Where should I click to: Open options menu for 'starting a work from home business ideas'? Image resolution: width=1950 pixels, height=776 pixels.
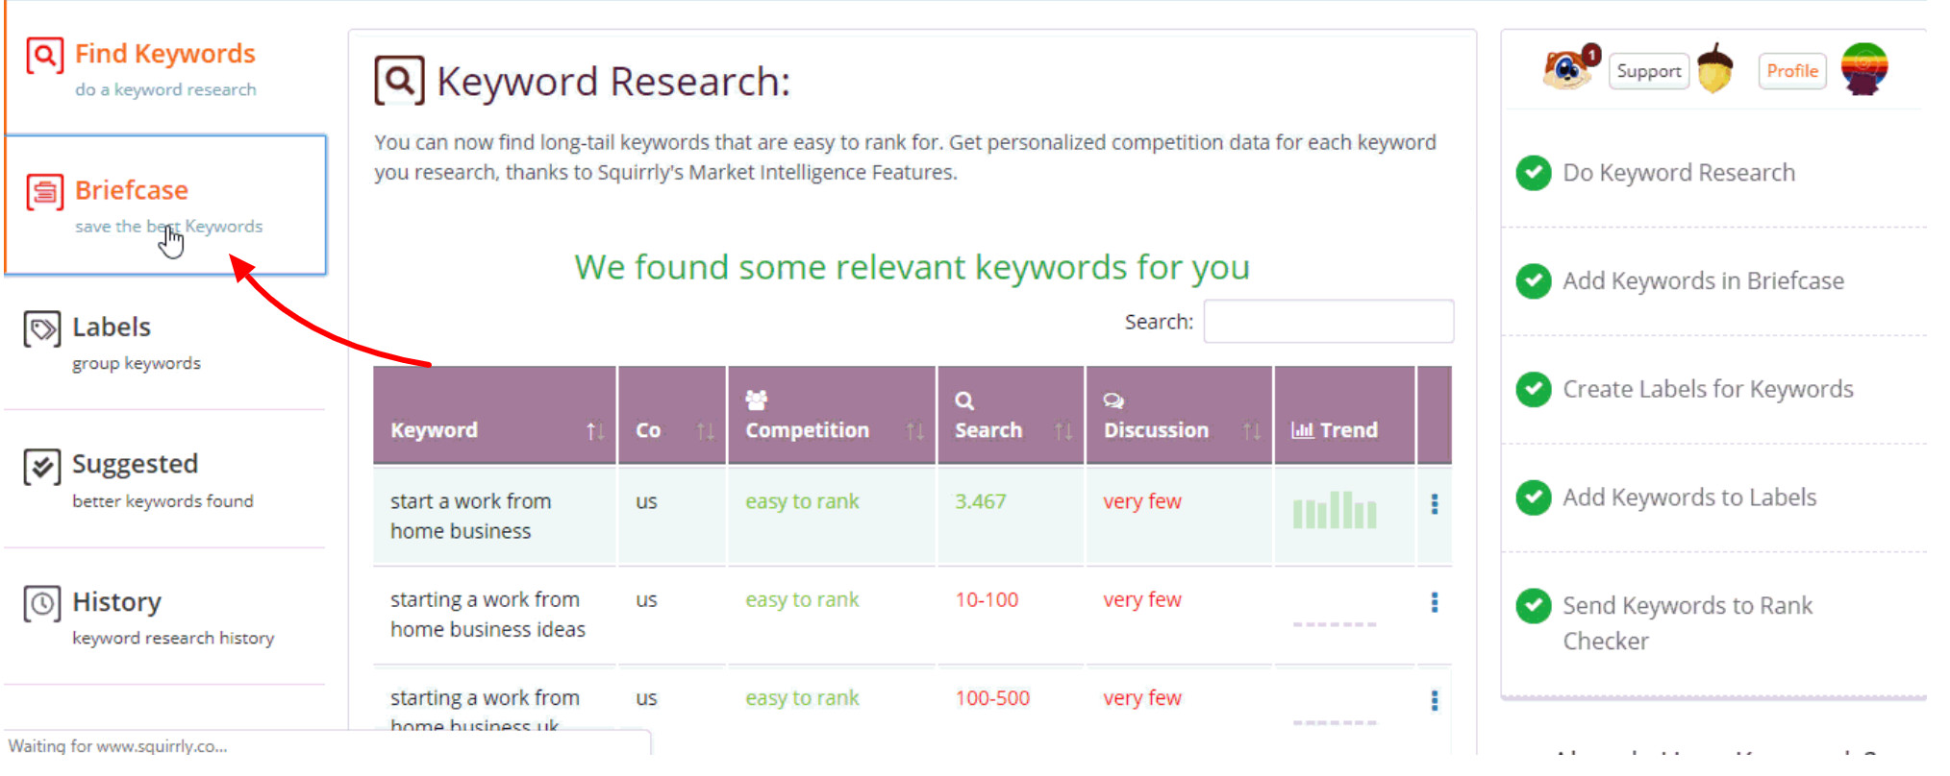(x=1434, y=602)
